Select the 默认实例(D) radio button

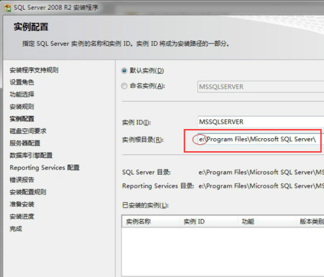click(x=124, y=71)
